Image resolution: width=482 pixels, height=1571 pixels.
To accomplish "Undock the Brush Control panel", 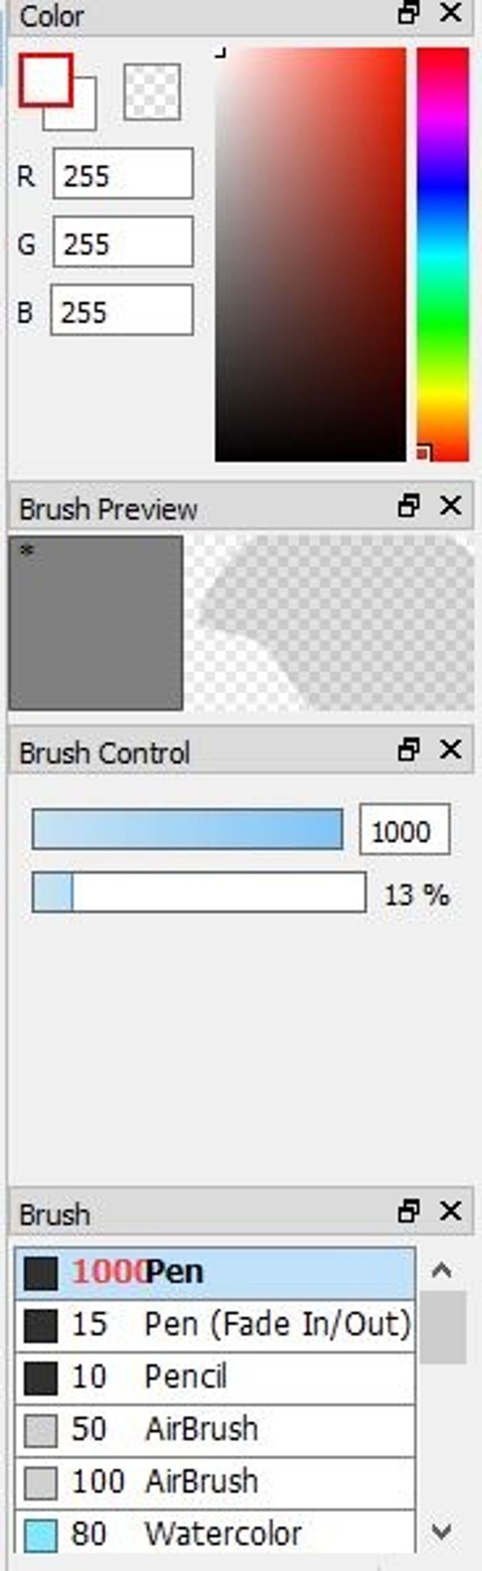I will [x=408, y=750].
